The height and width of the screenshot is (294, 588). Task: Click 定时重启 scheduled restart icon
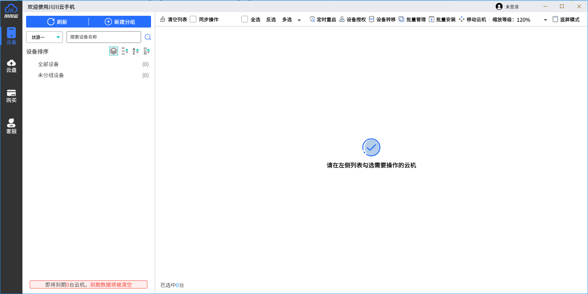[312, 19]
